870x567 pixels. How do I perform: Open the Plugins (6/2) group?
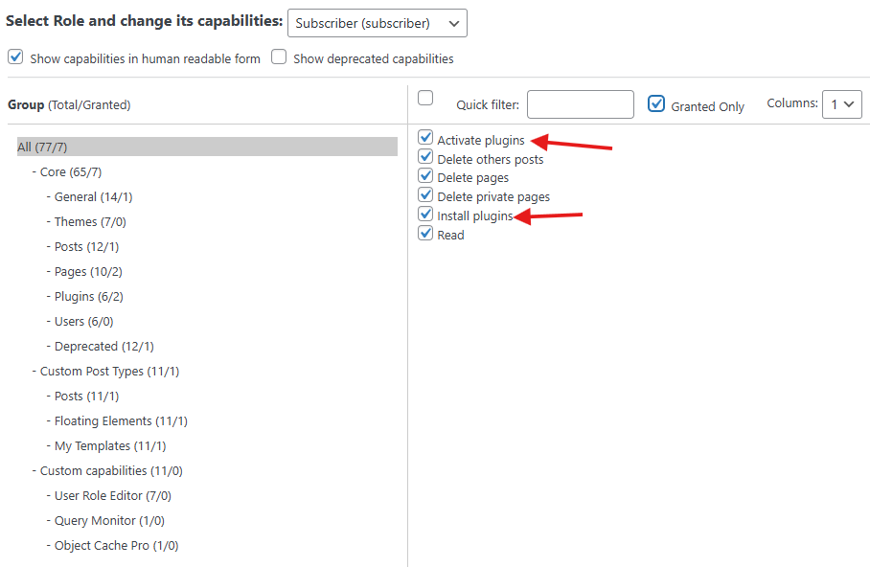(x=88, y=297)
